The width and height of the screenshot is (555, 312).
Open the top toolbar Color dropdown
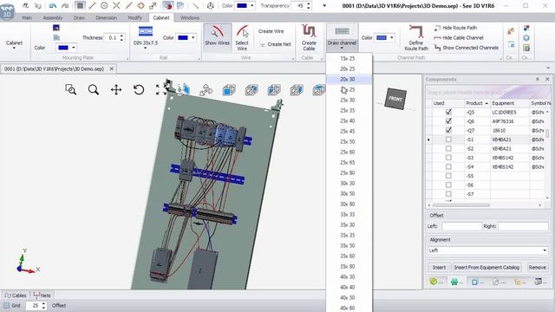[x=252, y=6]
